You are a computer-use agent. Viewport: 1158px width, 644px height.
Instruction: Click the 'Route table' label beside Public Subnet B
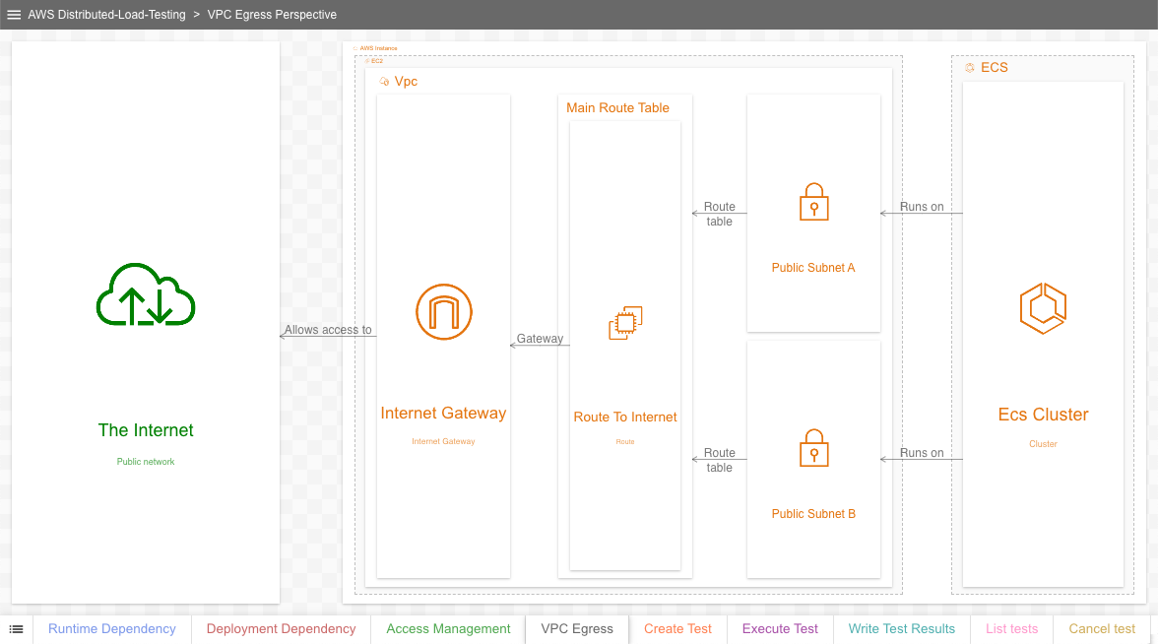(719, 460)
